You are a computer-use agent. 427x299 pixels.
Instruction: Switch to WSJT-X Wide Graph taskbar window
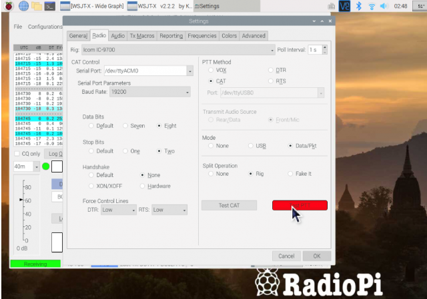tap(92, 6)
